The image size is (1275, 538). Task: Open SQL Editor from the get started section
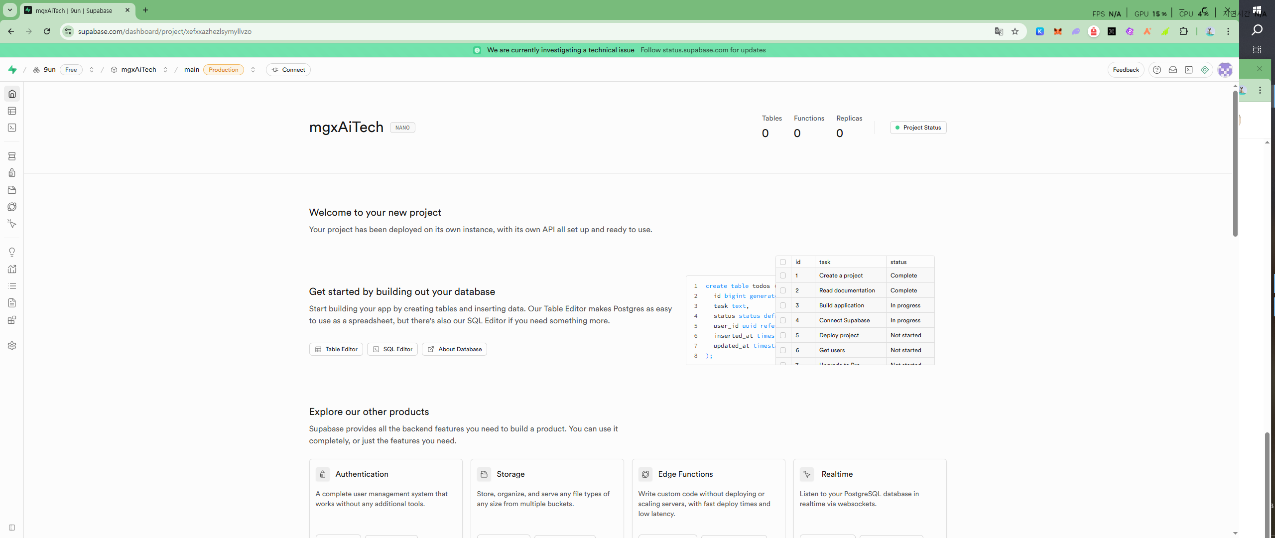coord(392,349)
